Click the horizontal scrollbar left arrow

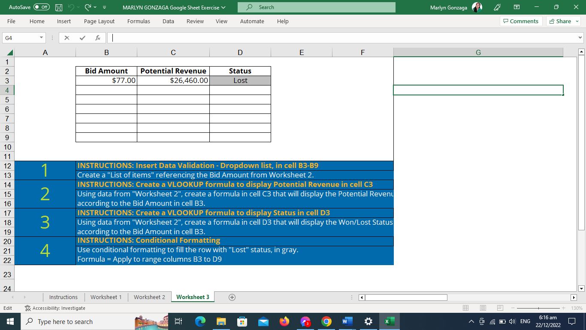pyautogui.click(x=362, y=297)
